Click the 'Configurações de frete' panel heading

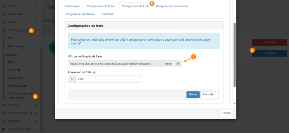(x=85, y=26)
